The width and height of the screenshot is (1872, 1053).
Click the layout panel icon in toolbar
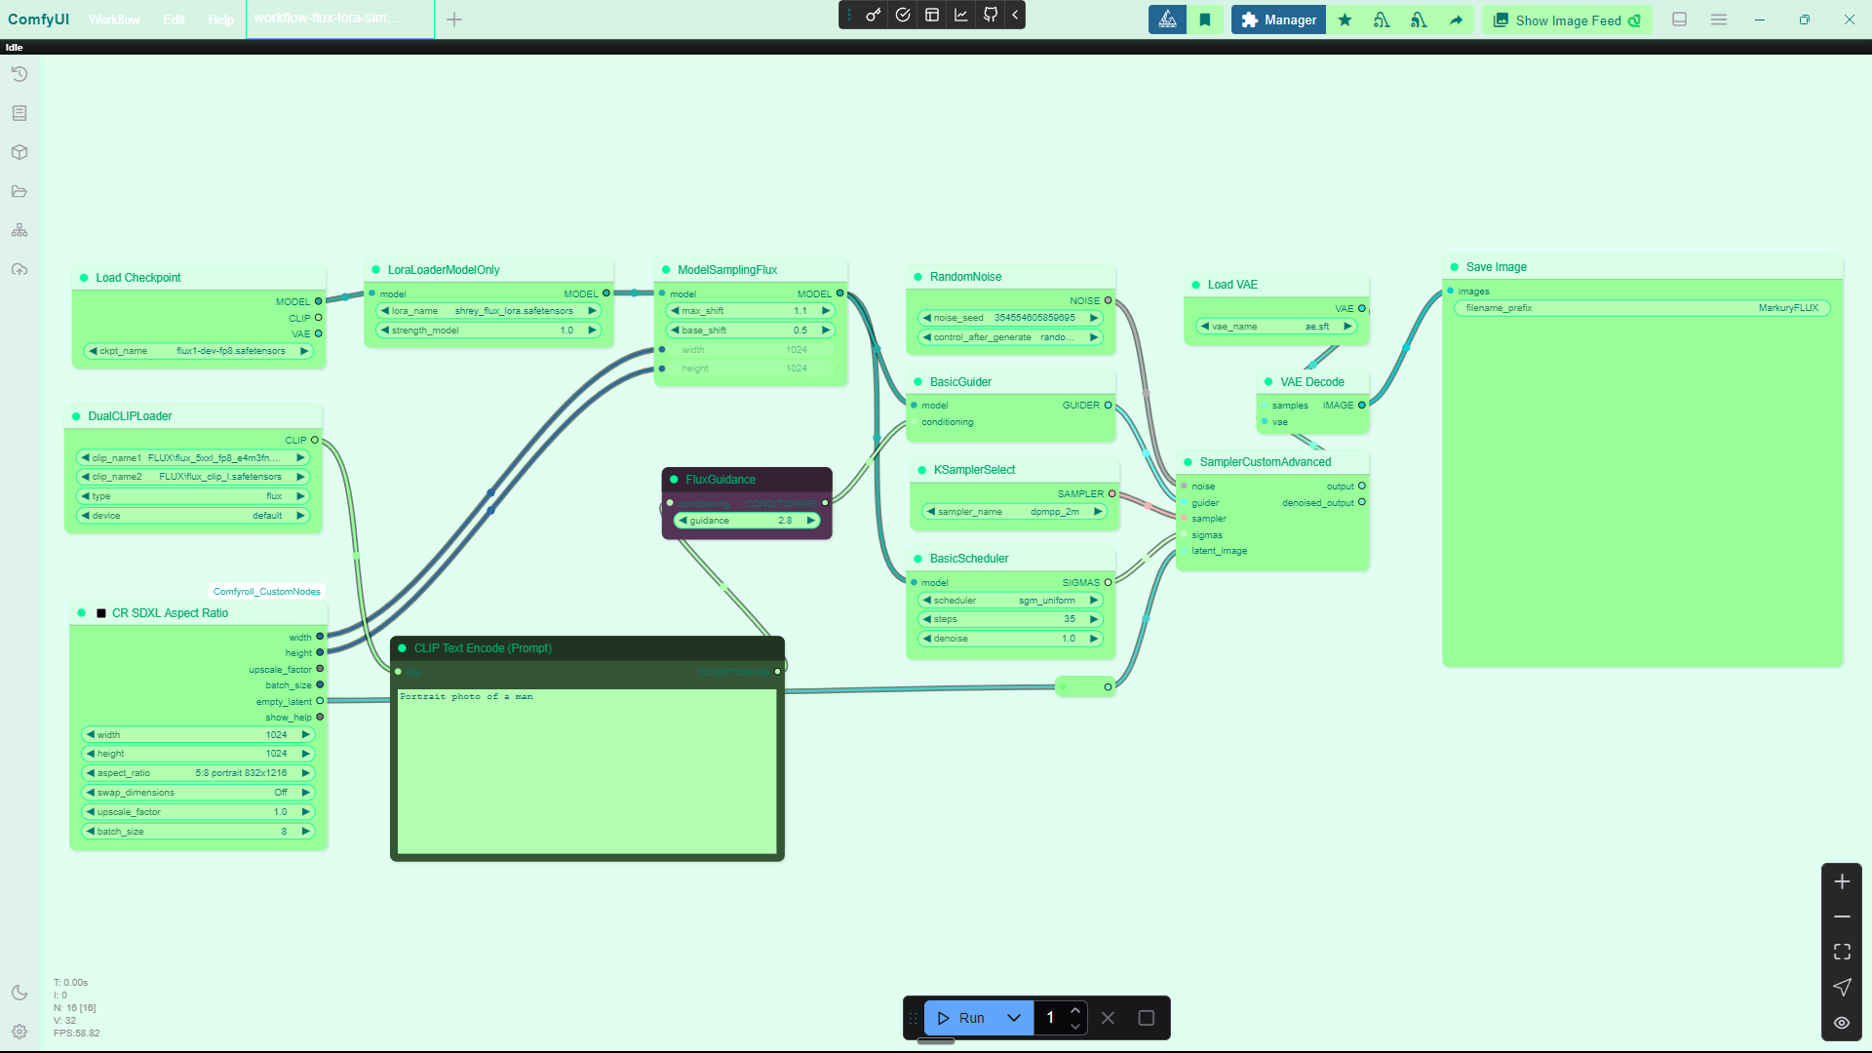point(932,15)
